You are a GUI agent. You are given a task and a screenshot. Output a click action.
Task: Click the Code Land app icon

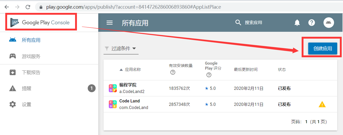pyautogui.click(x=113, y=104)
